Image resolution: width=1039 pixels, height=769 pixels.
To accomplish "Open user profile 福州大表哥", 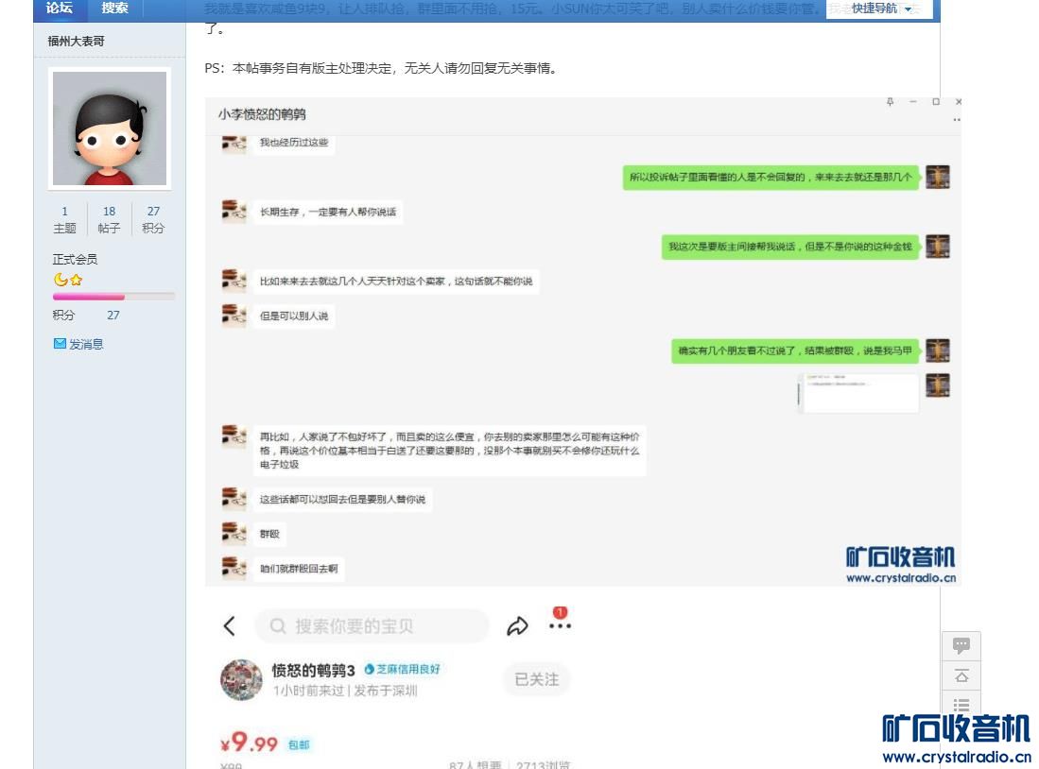I will pos(77,41).
